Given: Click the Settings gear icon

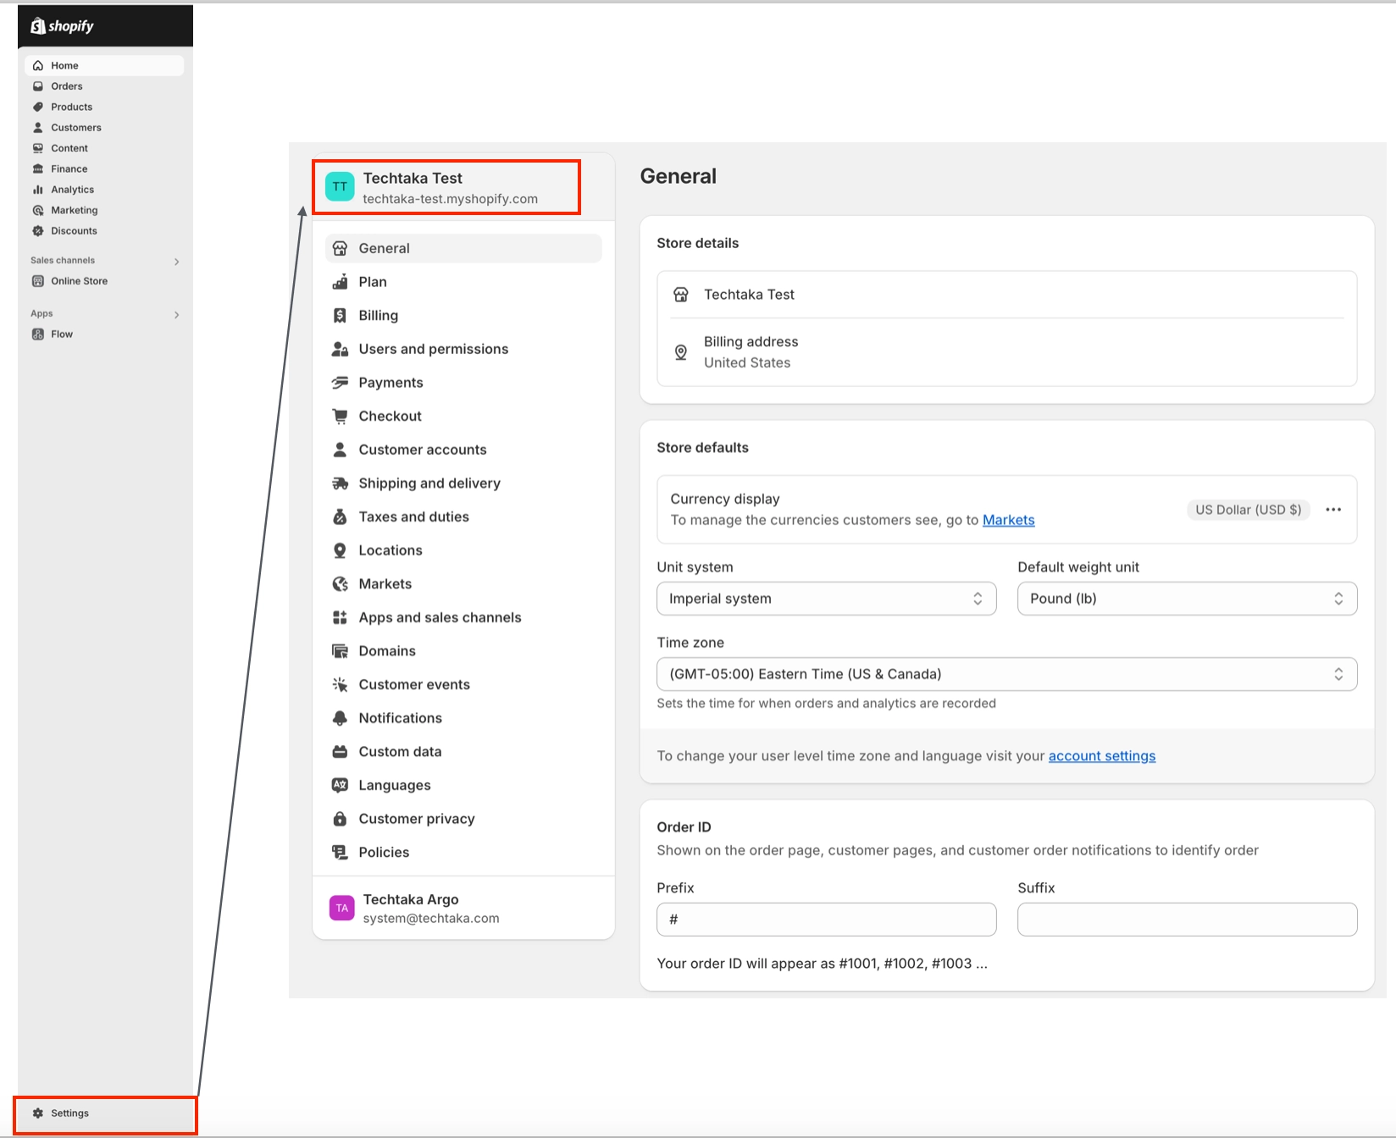Looking at the screenshot, I should pyautogui.click(x=38, y=1113).
